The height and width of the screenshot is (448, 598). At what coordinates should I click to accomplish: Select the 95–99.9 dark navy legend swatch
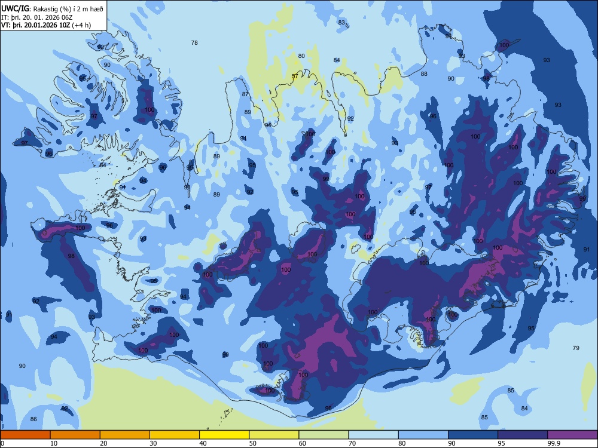523,435
